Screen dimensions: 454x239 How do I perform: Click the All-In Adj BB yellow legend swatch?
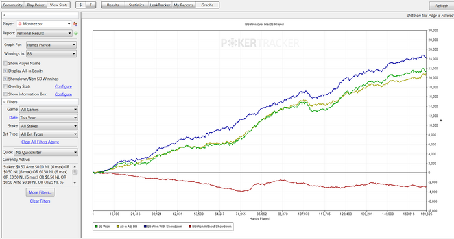click(x=117, y=227)
